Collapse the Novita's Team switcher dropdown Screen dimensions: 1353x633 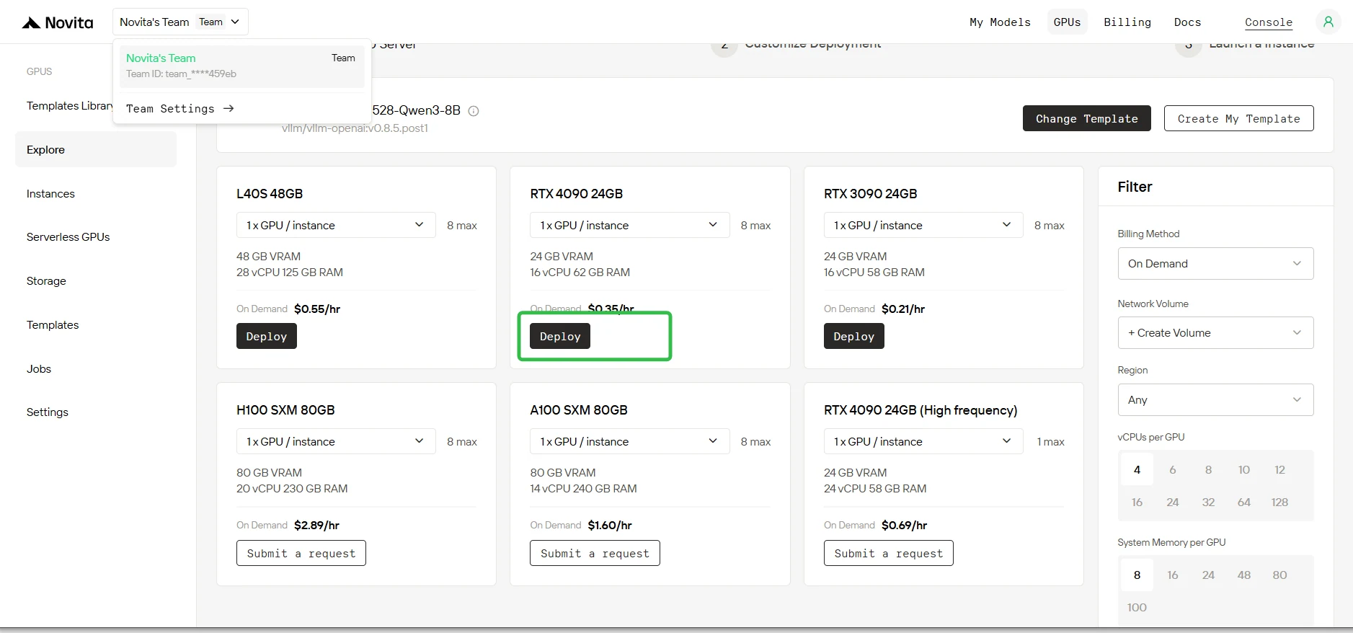[x=180, y=22]
